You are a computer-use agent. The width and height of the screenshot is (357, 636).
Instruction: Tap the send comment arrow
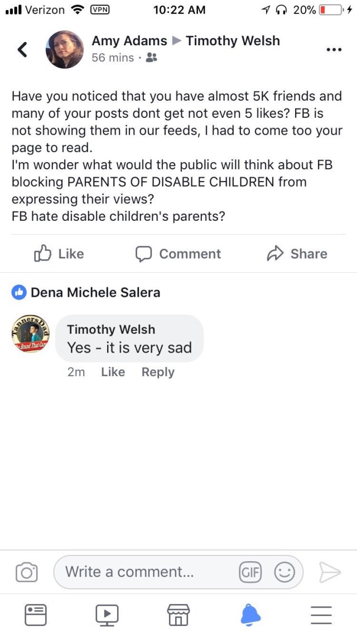coord(330,572)
